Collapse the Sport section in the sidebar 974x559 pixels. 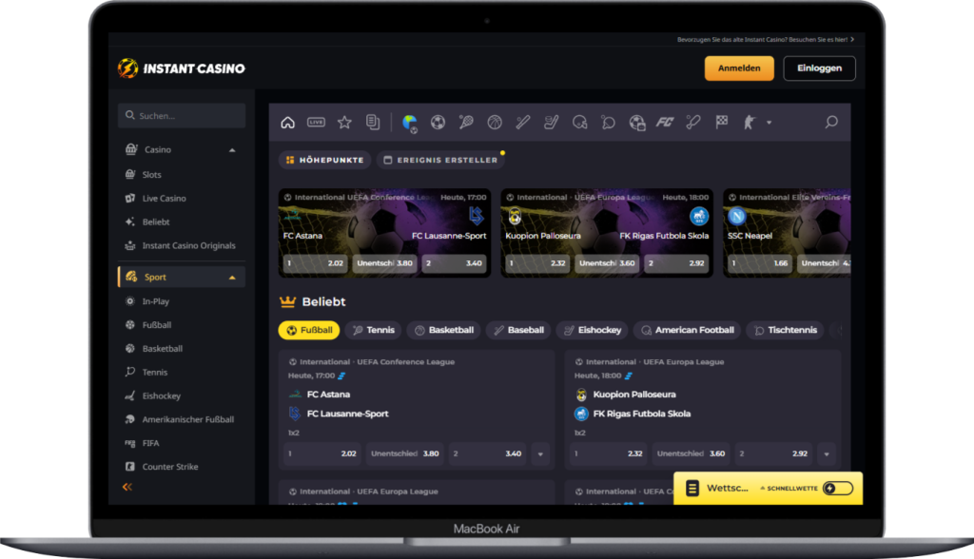click(x=232, y=278)
